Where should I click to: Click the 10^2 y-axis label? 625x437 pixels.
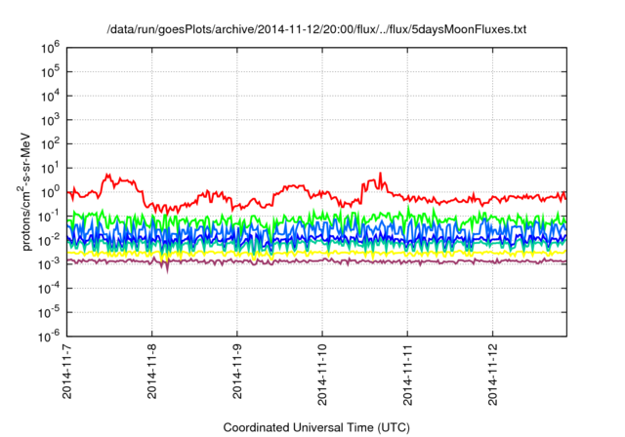(x=50, y=144)
